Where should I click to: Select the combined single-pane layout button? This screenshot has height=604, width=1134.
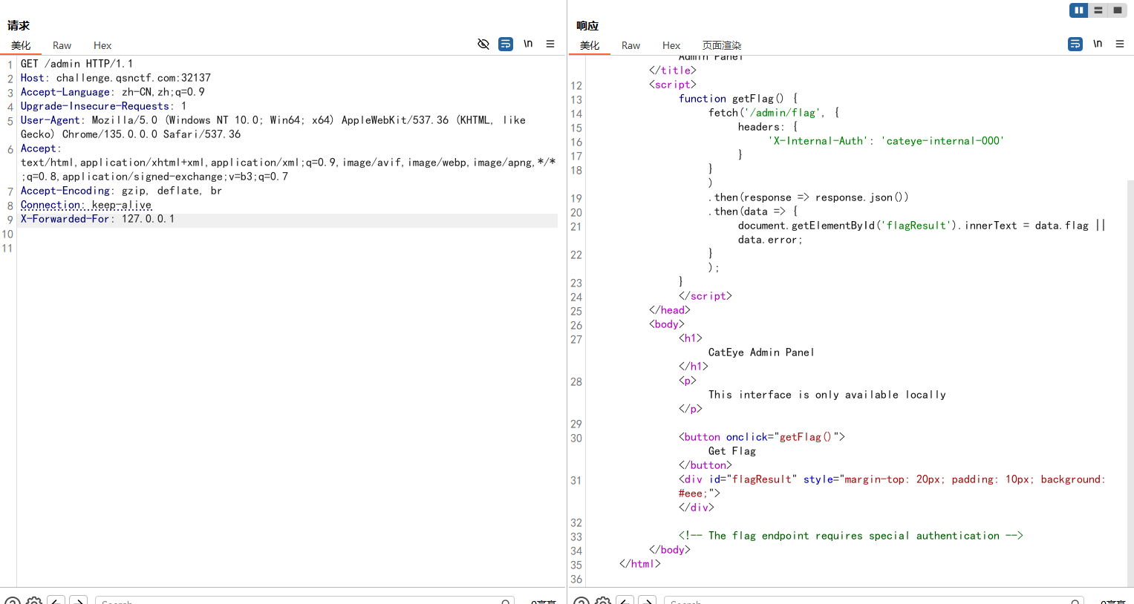pyautogui.click(x=1118, y=10)
